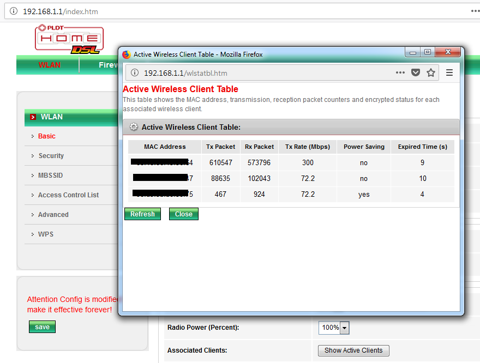480x363 pixels.
Task: Open Radio Power percent dropdown
Action: coord(334,328)
